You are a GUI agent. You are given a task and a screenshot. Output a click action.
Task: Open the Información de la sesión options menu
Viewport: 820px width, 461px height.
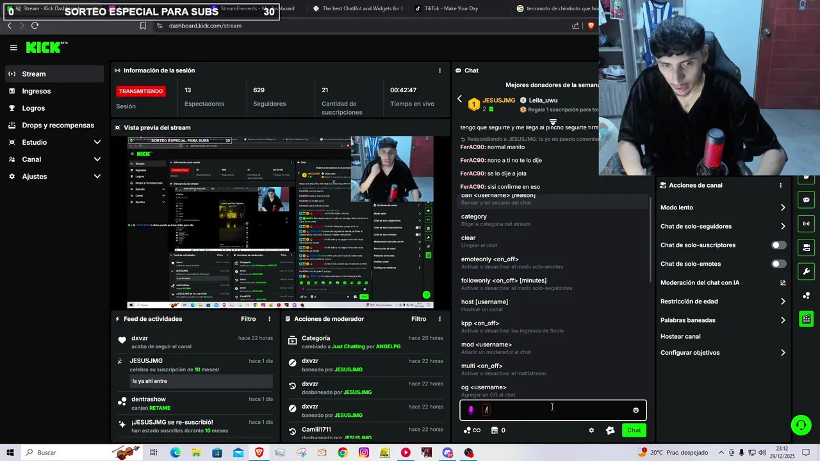tap(439, 70)
